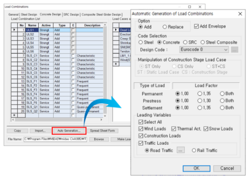Click left arrow of horizontal list scrollbar
252x179 pixels.
pos(13,119)
